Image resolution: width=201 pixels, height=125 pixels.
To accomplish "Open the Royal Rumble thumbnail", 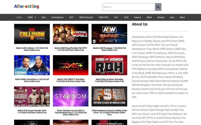I will coord(71,34).
